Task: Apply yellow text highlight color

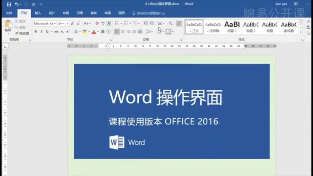Action: click(x=85, y=32)
